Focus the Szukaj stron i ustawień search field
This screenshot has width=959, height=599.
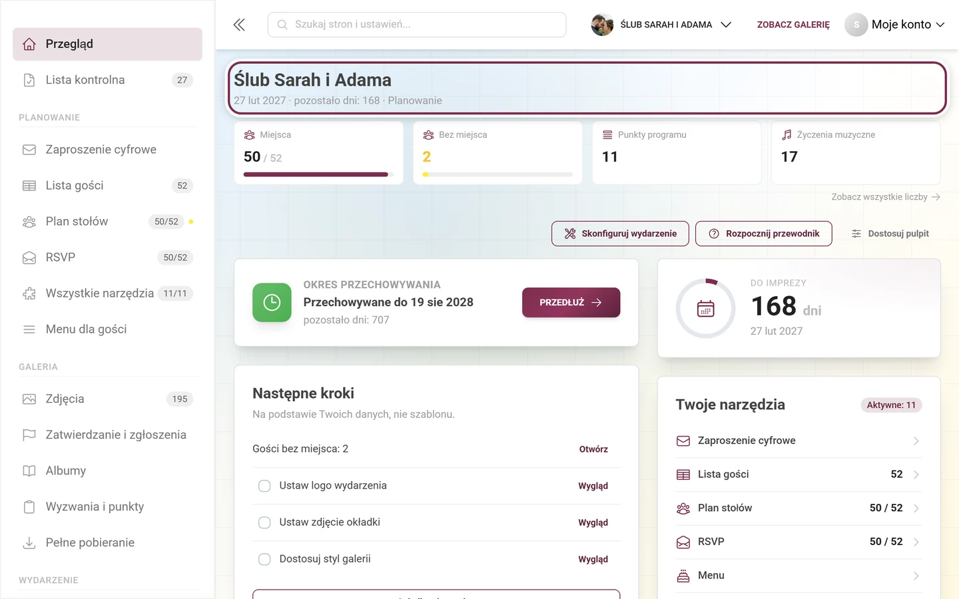[x=417, y=25]
